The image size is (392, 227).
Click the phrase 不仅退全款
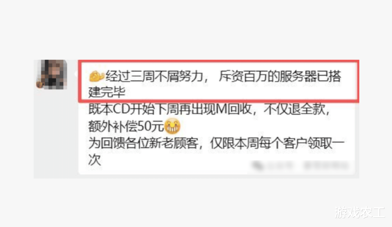[295, 109]
